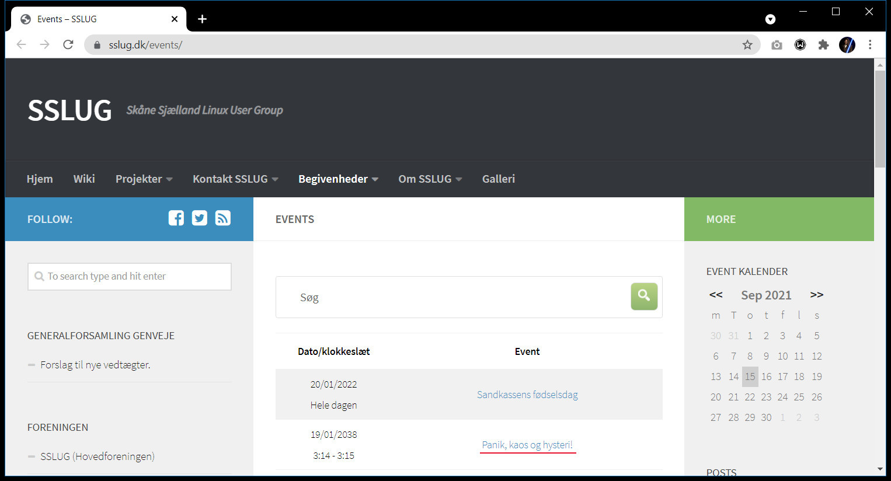Click the MORE sidebar header
Screen dimensions: 891x481
[721, 219]
